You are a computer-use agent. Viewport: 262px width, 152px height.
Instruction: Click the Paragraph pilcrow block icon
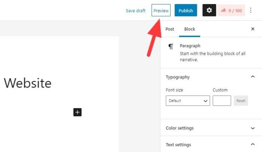pos(171,46)
